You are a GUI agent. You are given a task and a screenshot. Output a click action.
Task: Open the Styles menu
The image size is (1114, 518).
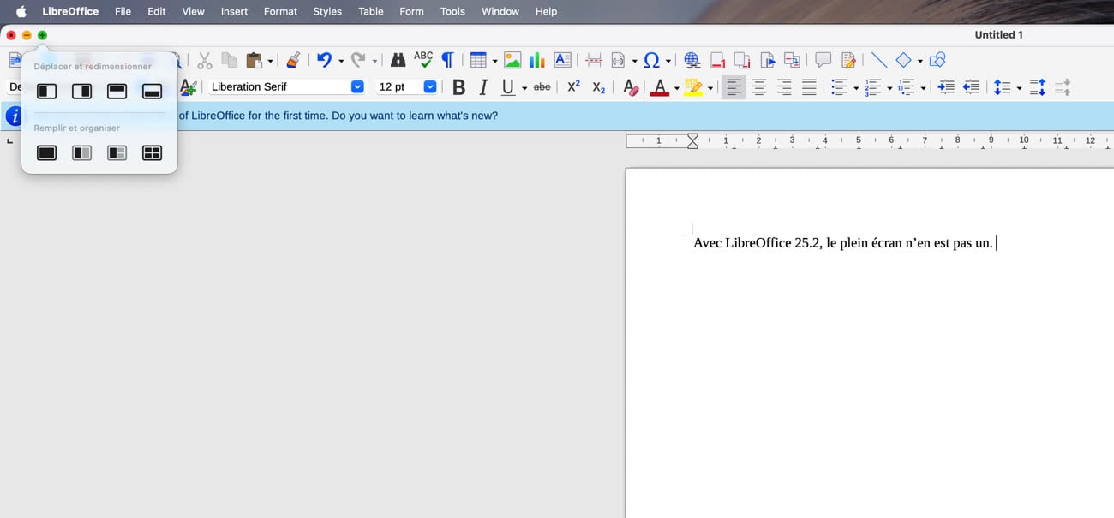point(327,11)
